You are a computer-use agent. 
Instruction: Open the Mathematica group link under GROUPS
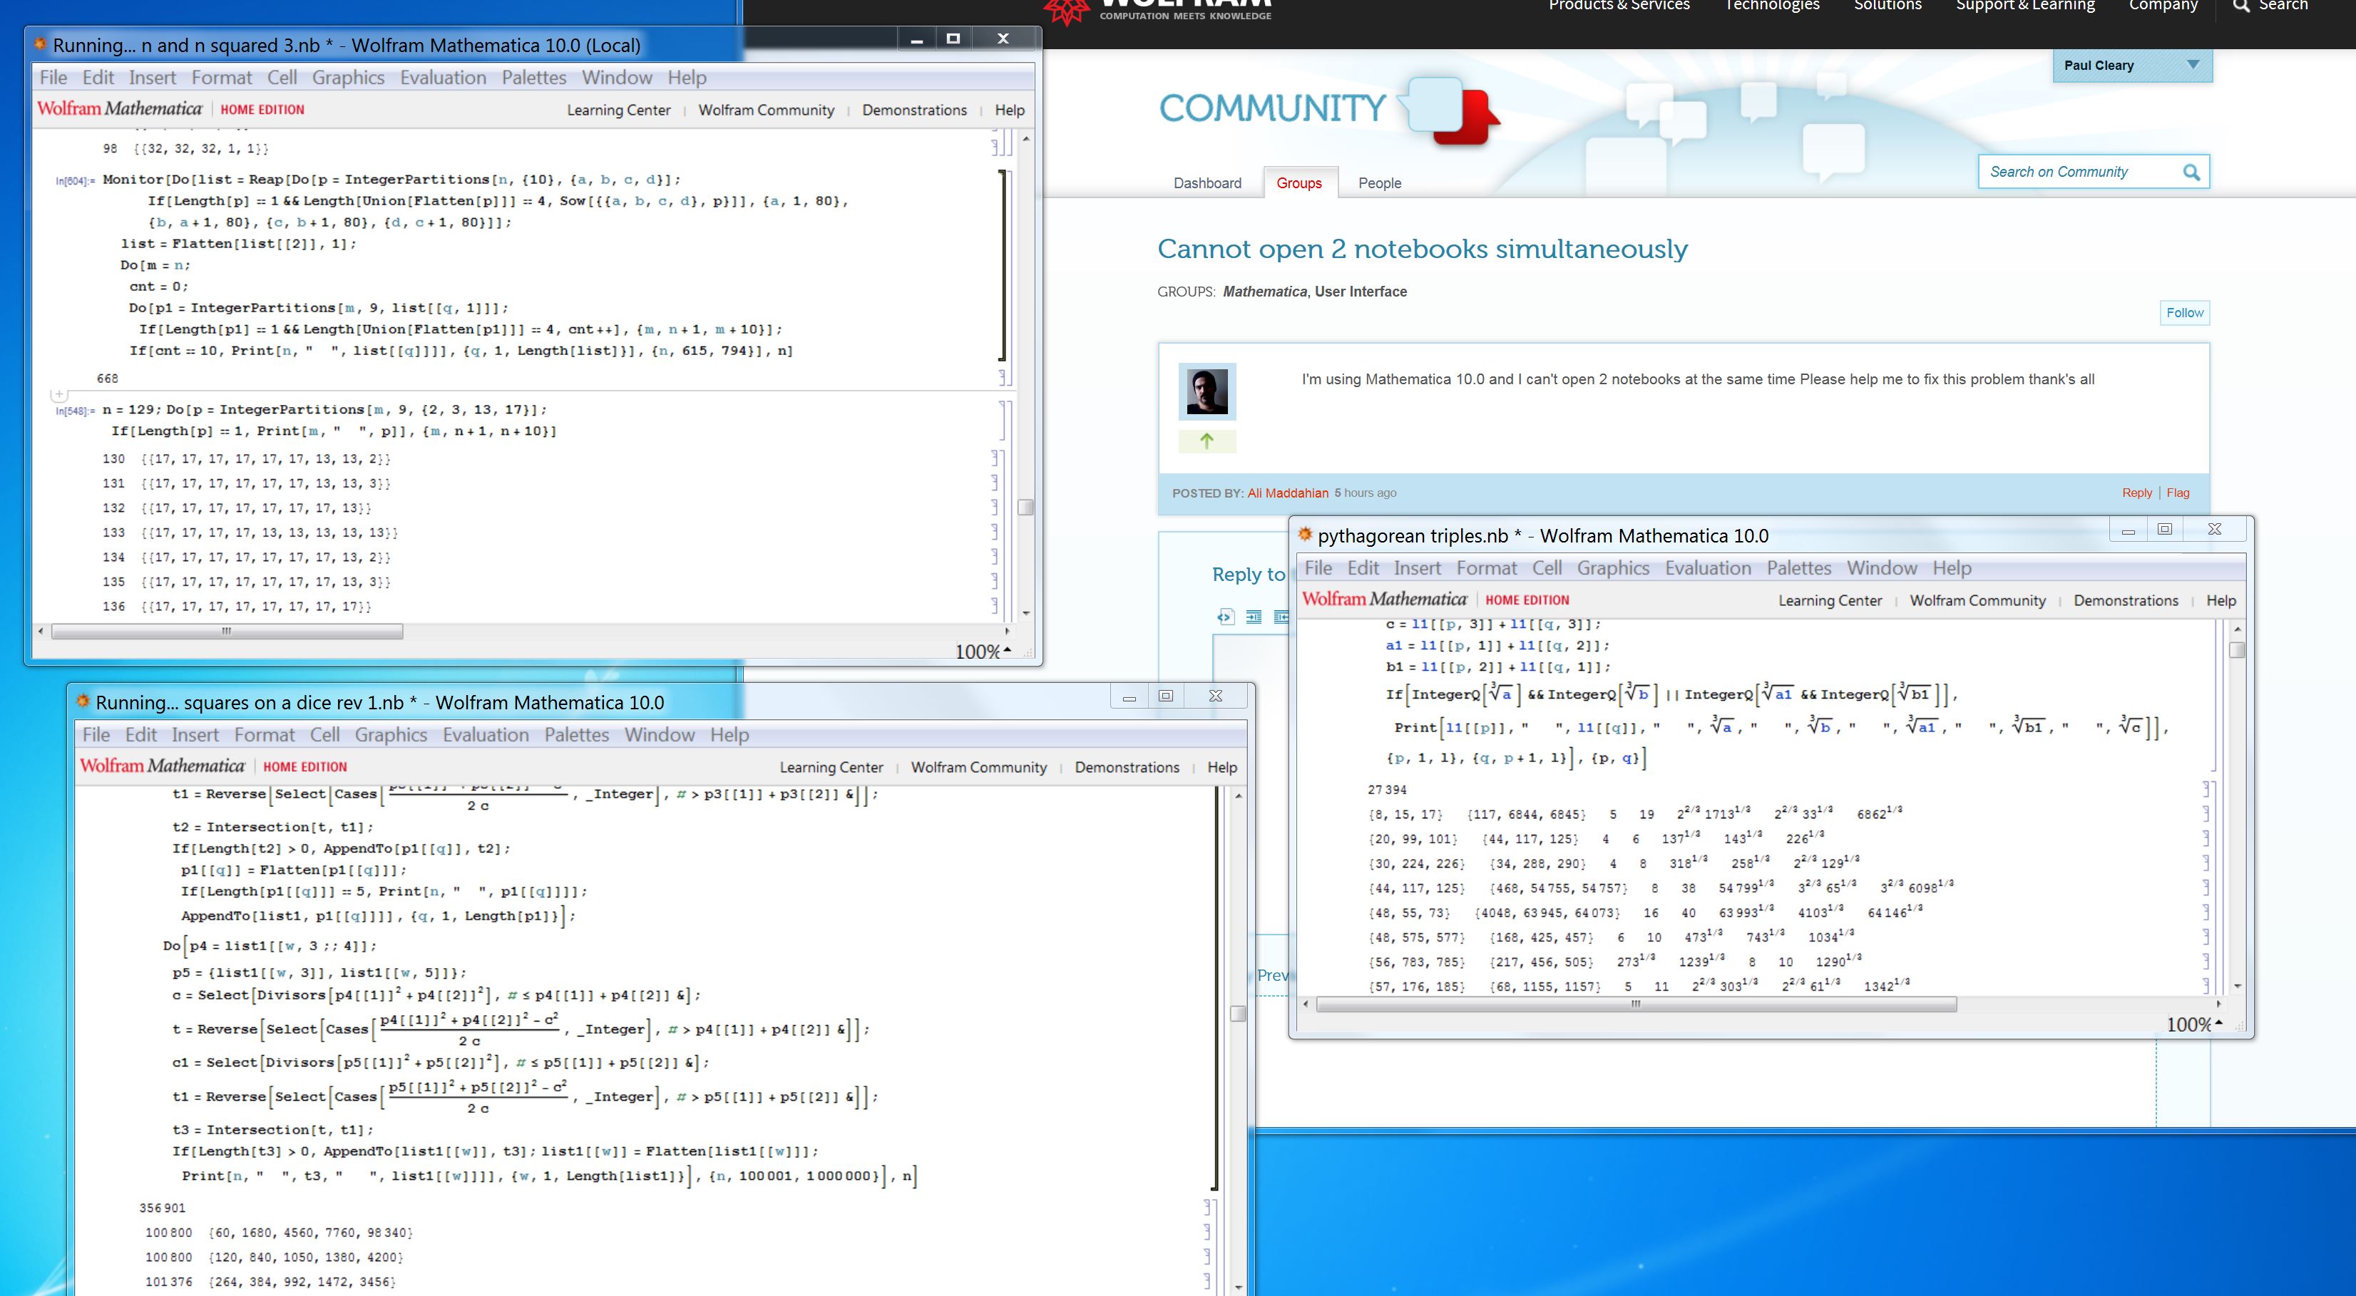click(x=1265, y=292)
